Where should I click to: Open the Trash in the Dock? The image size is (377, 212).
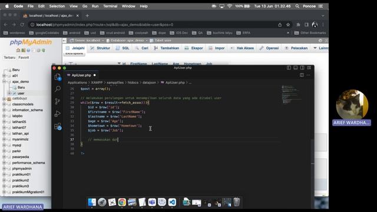237,202
